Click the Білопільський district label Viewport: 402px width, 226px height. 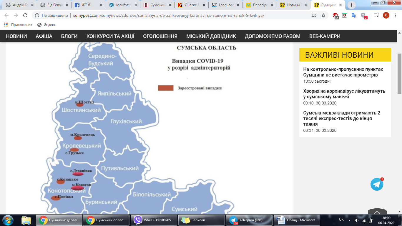pos(152,195)
